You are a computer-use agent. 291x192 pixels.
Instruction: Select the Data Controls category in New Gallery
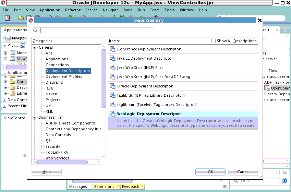click(58, 135)
